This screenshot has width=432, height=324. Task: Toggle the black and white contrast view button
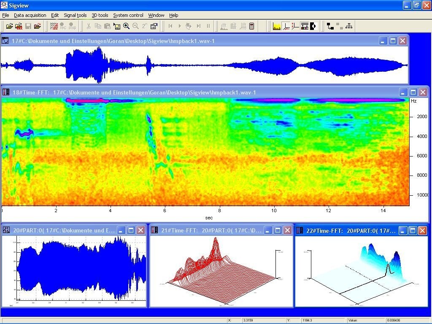pyautogui.click(x=313, y=26)
